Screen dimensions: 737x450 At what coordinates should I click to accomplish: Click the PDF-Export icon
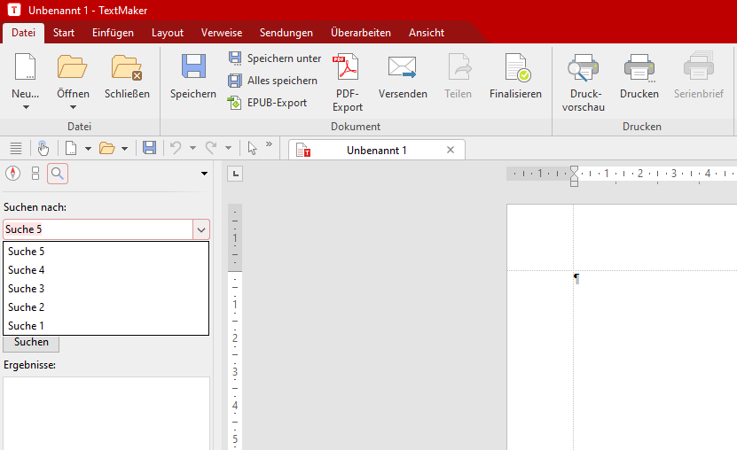pyautogui.click(x=347, y=66)
